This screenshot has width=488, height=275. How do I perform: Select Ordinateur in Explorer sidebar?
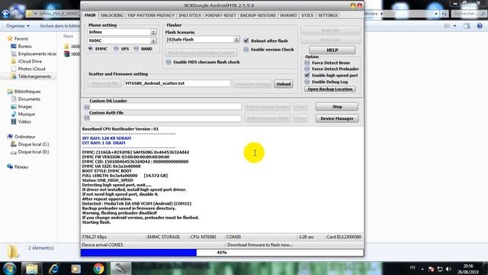coord(21,137)
